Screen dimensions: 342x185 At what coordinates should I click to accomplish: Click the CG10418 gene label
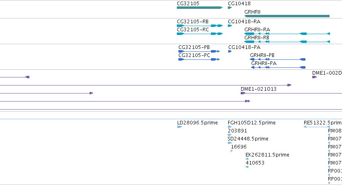point(239,4)
